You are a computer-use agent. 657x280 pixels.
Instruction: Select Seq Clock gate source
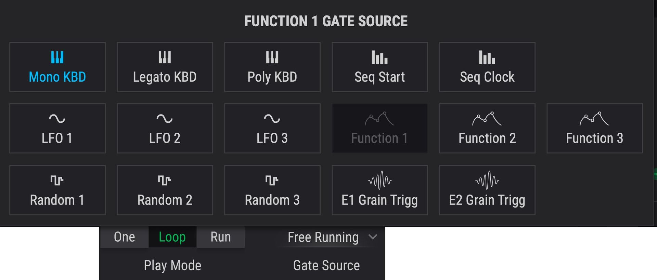click(487, 67)
